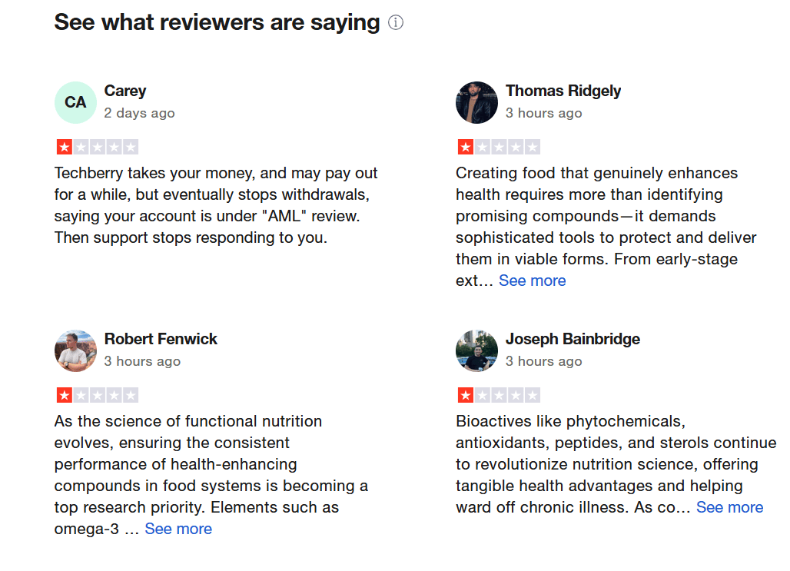Image resolution: width=790 pixels, height=571 pixels.
Task: Open Joseph Bainbridge's profile photo
Action: point(476,350)
